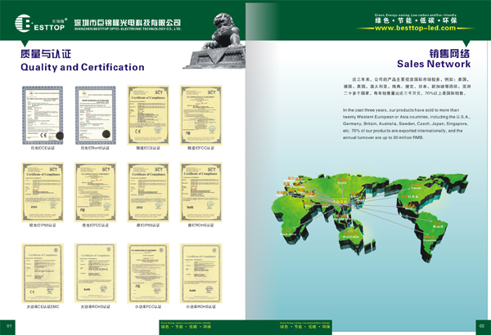This screenshot has height=335, width=491.
Task: Select the 路灯IP65认证 certificate image
Action: (x=148, y=192)
